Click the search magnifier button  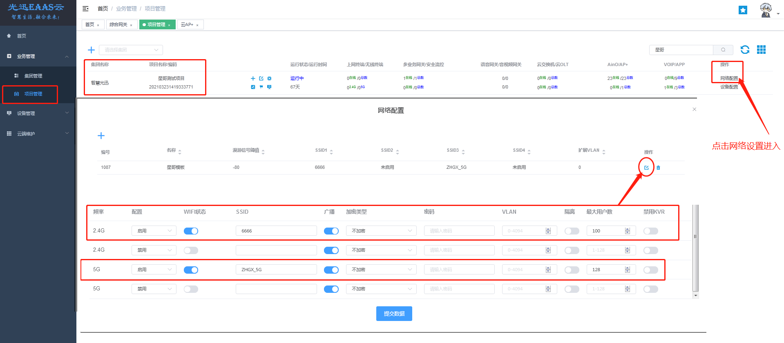pyautogui.click(x=723, y=50)
